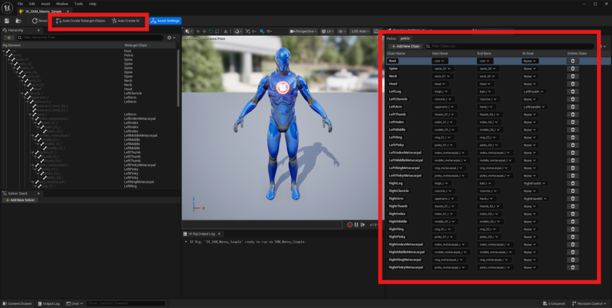This screenshot has width=612, height=308.
Task: Select the rotate gizmo tool in viewport
Action: [x=210, y=31]
